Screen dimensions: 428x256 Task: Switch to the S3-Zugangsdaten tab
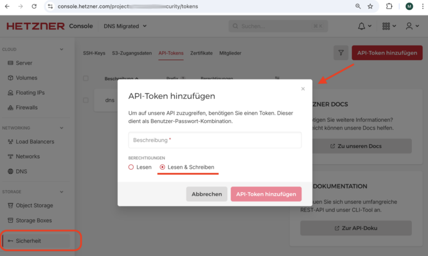(x=132, y=53)
